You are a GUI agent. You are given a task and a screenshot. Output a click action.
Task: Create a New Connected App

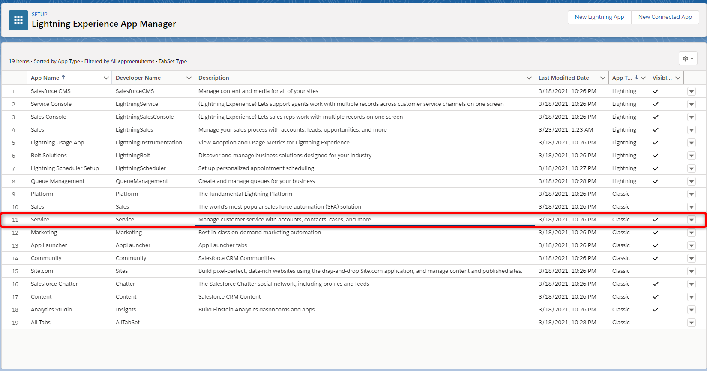click(x=665, y=17)
